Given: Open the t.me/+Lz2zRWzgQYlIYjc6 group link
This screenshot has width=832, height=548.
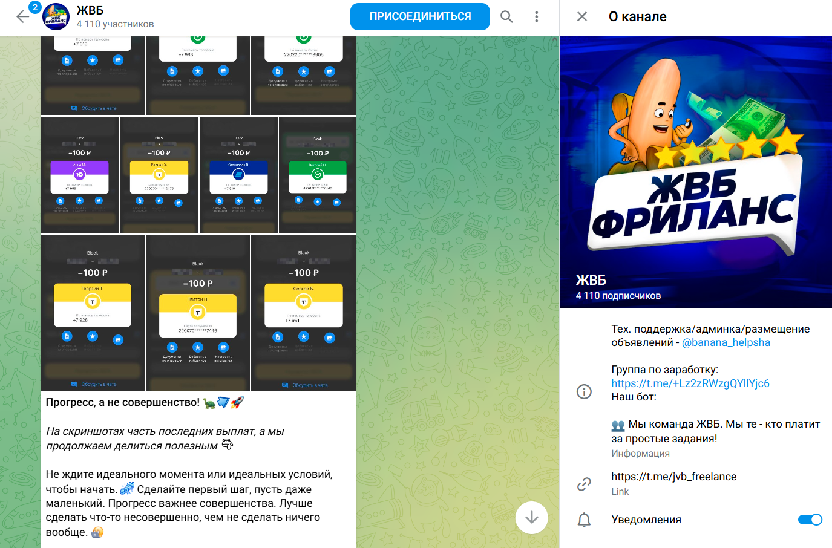Looking at the screenshot, I should point(690,383).
